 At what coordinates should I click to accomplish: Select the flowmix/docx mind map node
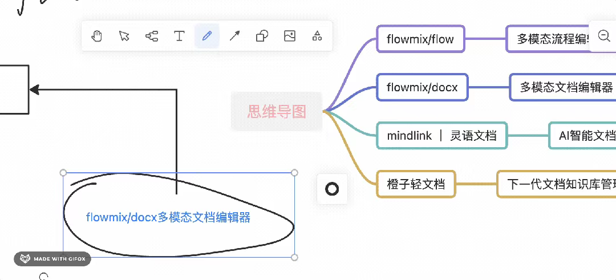click(x=422, y=87)
